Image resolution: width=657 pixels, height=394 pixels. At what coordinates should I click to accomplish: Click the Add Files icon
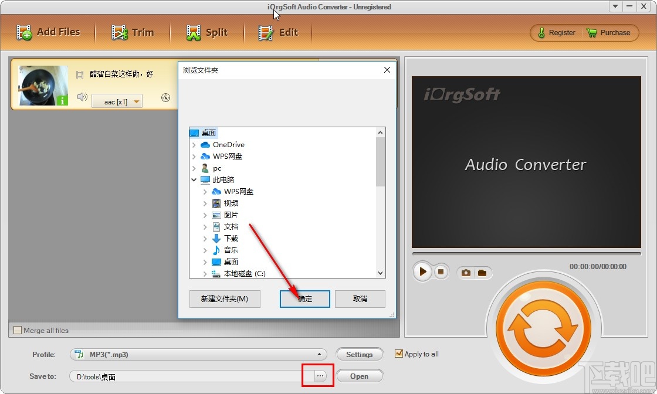click(23, 32)
